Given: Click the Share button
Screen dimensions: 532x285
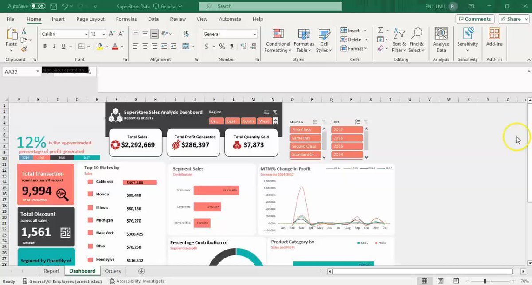Looking at the screenshot, I should pos(513,19).
